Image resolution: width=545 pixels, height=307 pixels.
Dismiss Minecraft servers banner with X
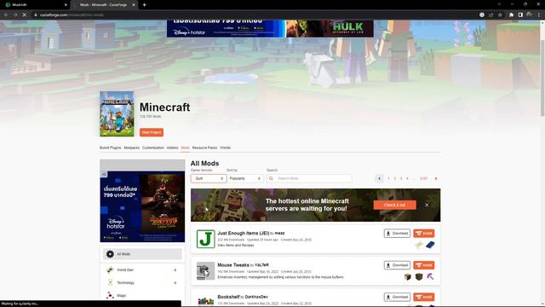(x=427, y=205)
